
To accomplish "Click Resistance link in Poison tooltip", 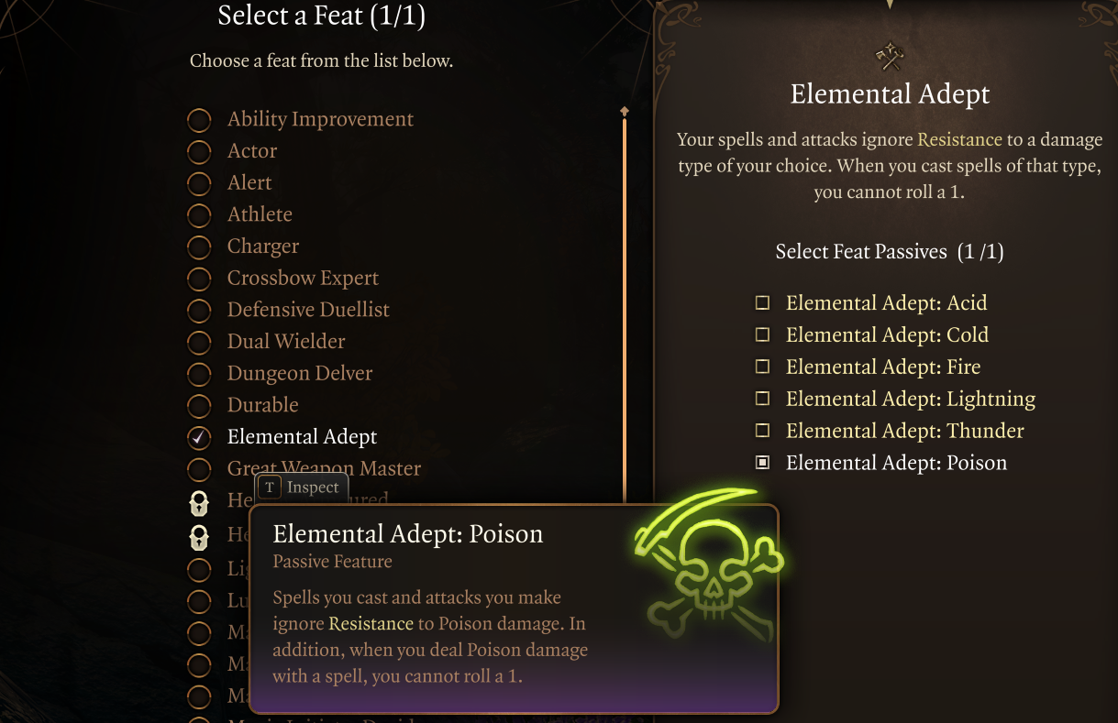I will coord(371,624).
